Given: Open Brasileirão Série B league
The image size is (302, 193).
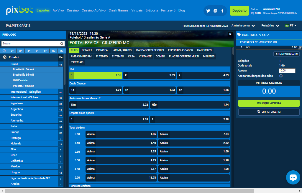Looking at the screenshot, I should click(x=32, y=75).
